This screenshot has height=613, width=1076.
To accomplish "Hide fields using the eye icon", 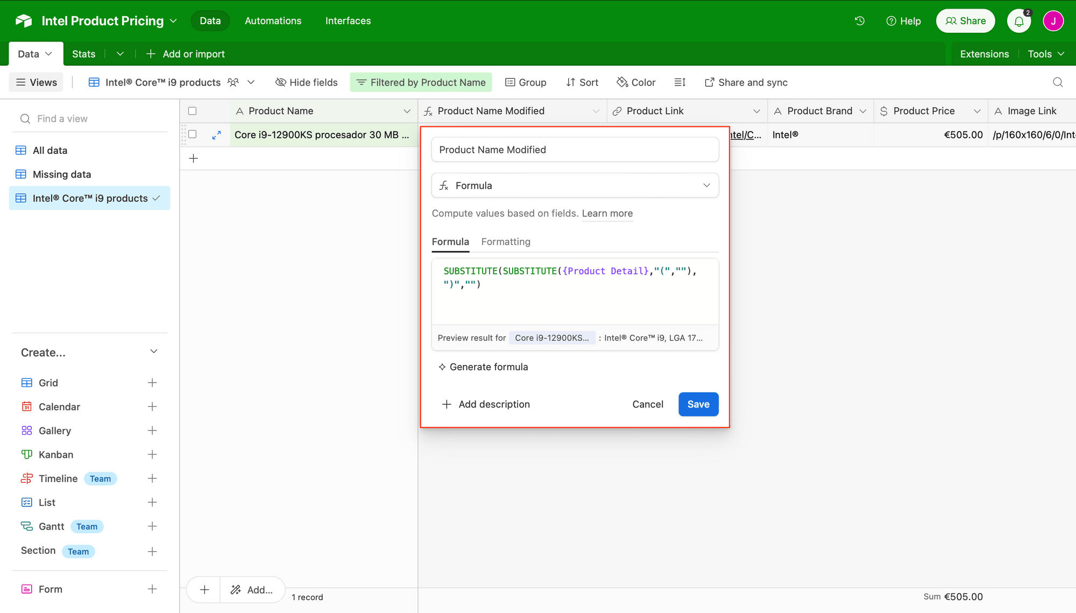I will point(306,82).
